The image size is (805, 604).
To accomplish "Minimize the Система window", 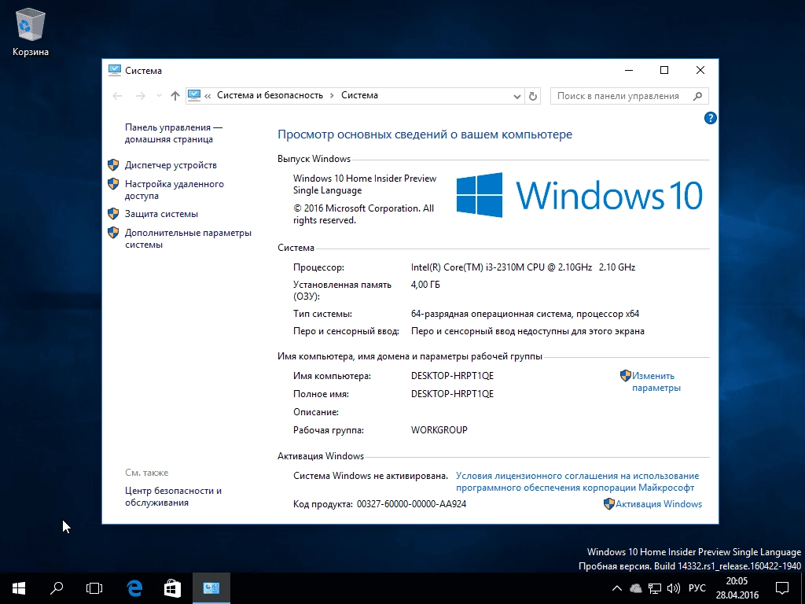I will coord(629,70).
